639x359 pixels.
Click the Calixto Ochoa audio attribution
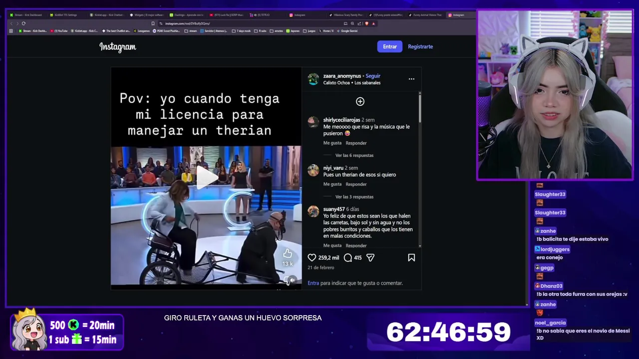click(x=351, y=83)
